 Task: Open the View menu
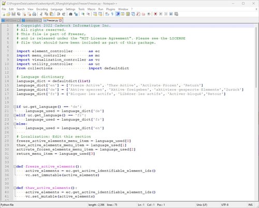(31, 9)
